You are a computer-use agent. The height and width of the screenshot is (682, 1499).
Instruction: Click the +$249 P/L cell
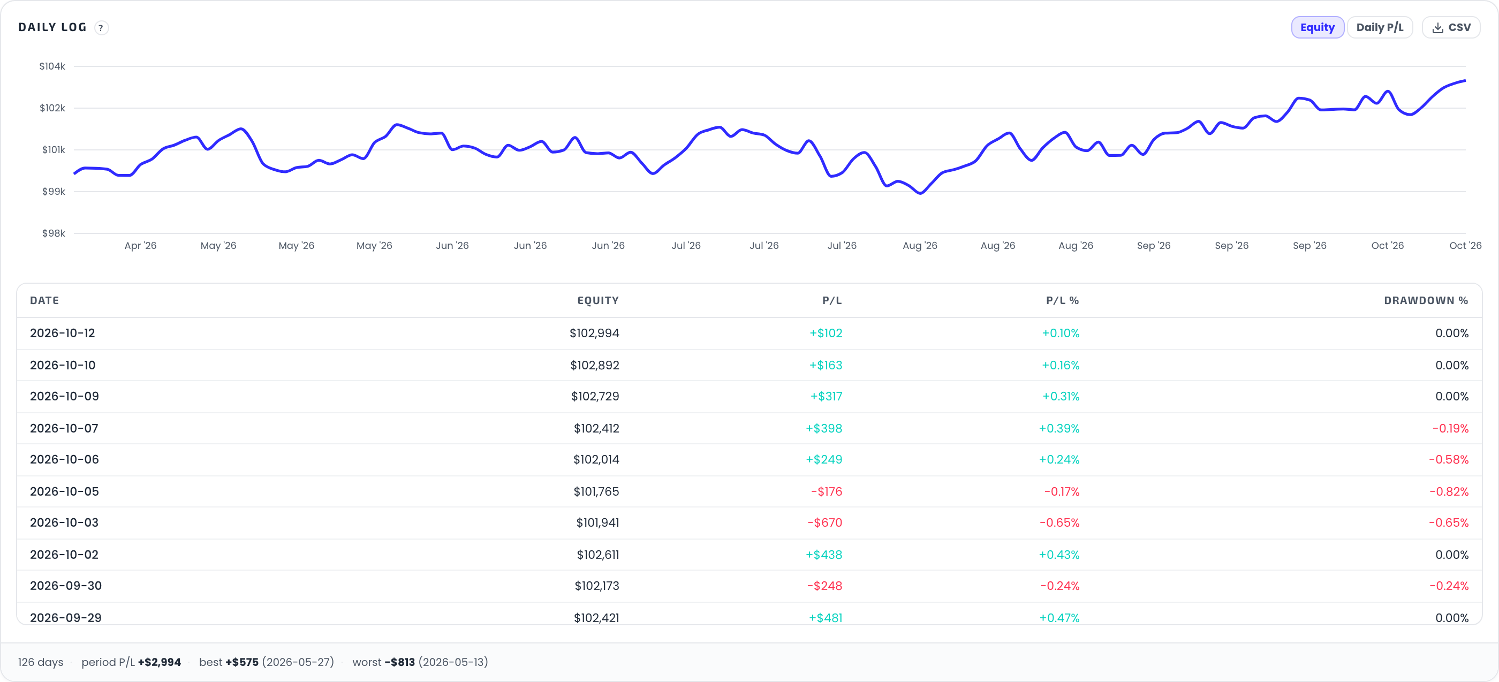pyautogui.click(x=824, y=459)
